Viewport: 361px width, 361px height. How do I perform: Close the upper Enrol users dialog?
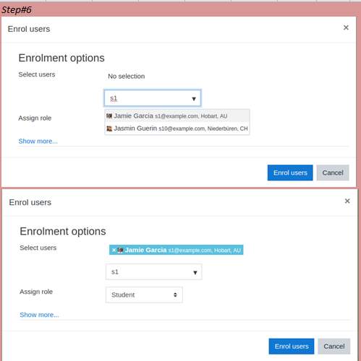[346, 27]
